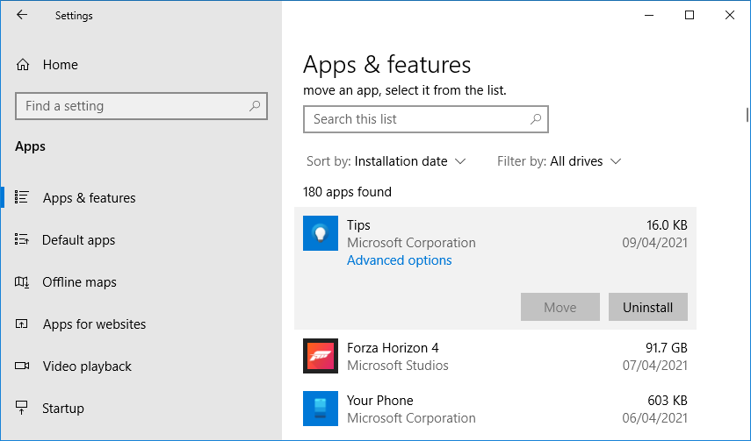Open Home via the house icon
Image resolution: width=751 pixels, height=441 pixels.
[x=23, y=65]
